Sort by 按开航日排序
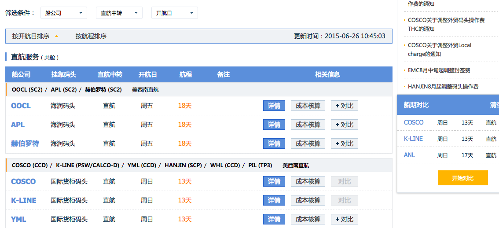499x228 pixels. tap(31, 36)
